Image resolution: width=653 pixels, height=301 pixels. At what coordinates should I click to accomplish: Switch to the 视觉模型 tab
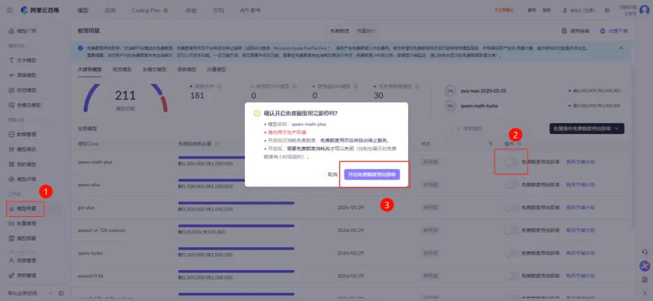[x=122, y=70]
